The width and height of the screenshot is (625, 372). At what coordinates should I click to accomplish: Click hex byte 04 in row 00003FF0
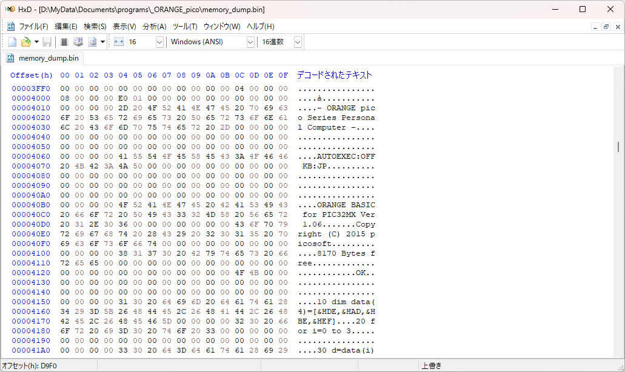[239, 88]
